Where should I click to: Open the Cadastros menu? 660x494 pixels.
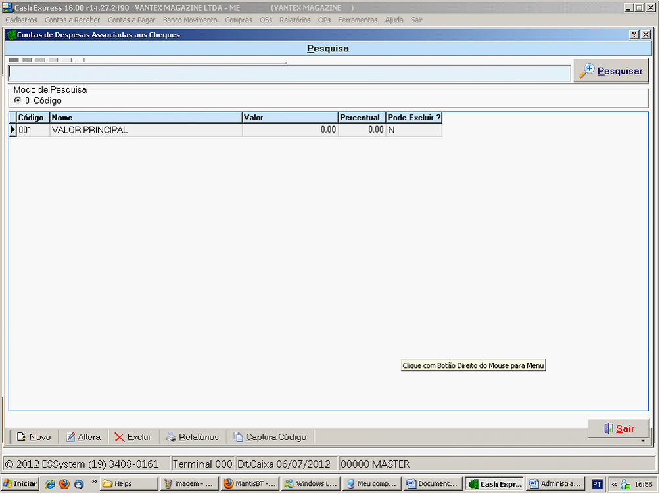[21, 20]
